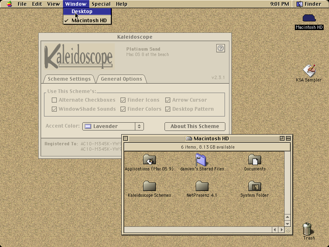Click the Macintosh HD window zoom box
The width and height of the screenshot is (329, 247).
pyautogui.click(x=282, y=139)
